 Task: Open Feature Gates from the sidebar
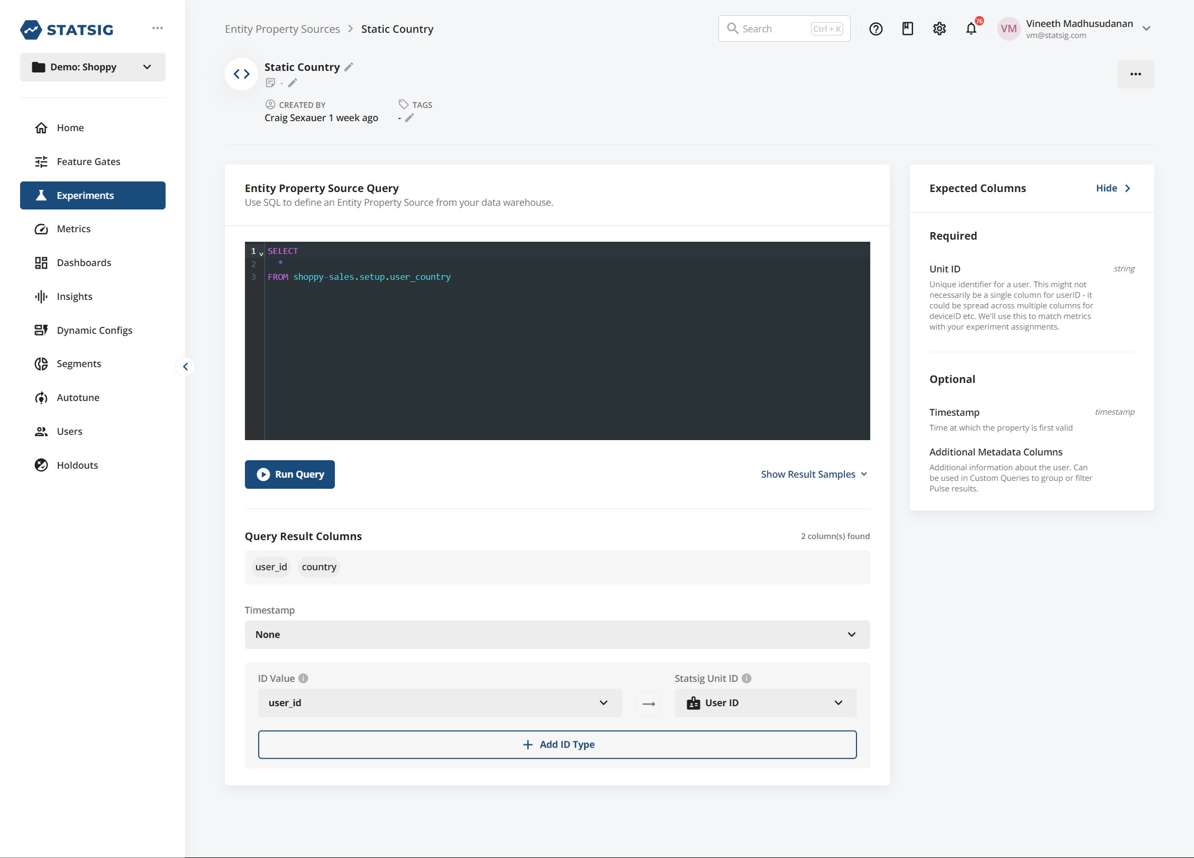coord(88,161)
